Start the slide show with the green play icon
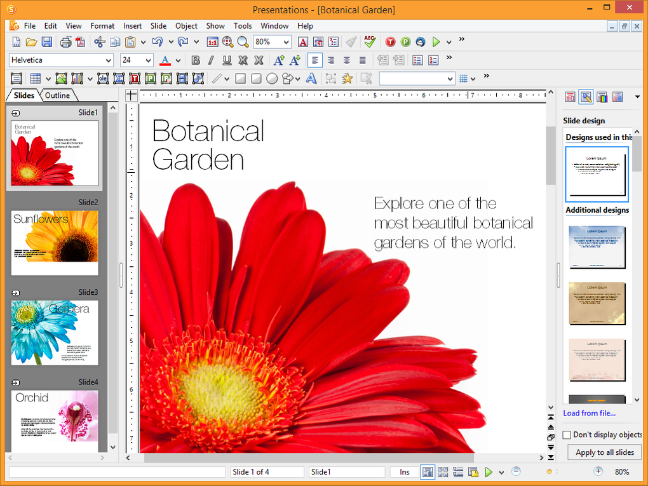 click(x=436, y=42)
